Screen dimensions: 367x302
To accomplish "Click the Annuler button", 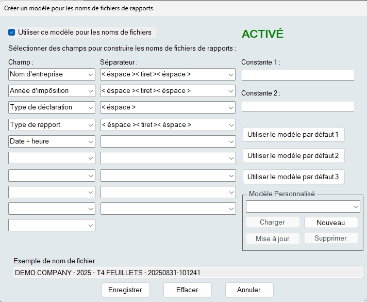I will coord(249,290).
